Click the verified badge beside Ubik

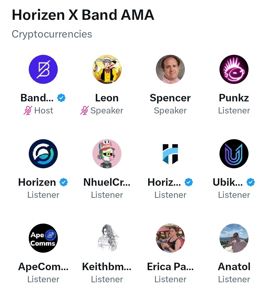[x=250, y=182]
